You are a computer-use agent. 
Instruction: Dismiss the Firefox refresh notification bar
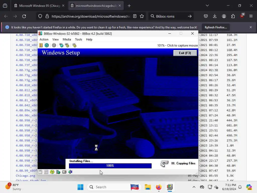[251, 27]
